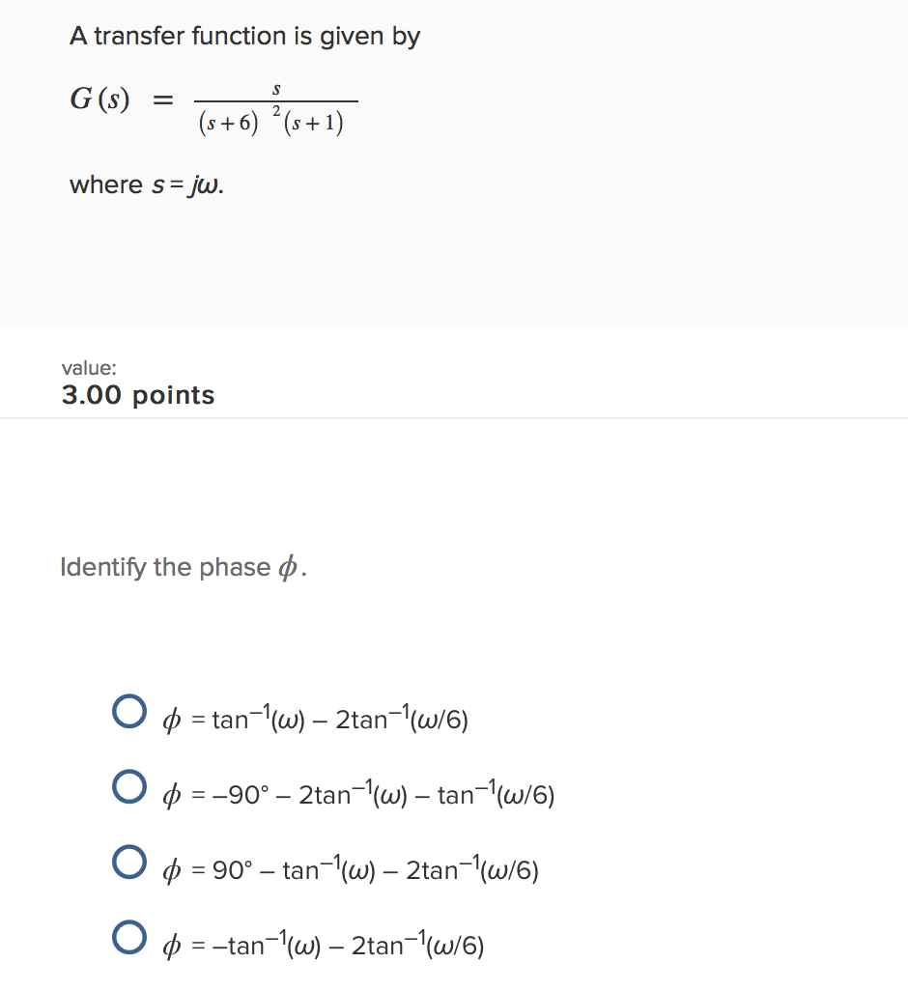The image size is (908, 991).
Task: Click the 'A transfer function is given by' heading
Action: 244,36
